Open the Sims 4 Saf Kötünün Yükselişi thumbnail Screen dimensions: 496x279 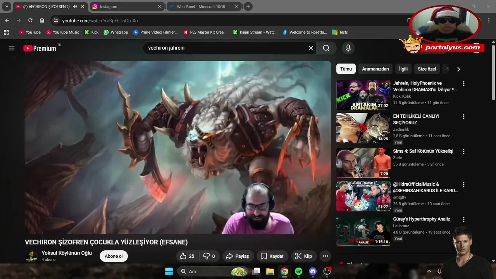363,163
